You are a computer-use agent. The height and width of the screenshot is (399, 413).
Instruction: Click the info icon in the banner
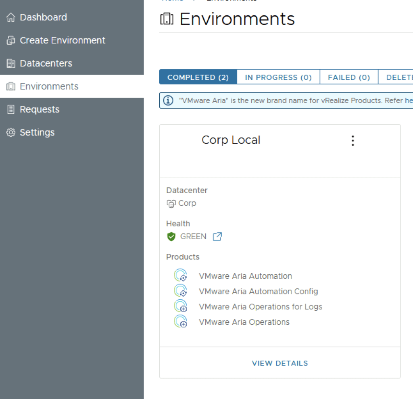coord(168,100)
